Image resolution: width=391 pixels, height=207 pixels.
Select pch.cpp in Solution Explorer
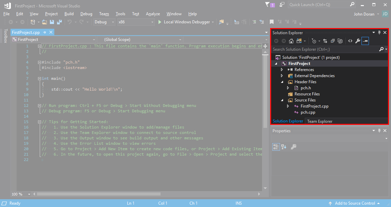point(308,112)
